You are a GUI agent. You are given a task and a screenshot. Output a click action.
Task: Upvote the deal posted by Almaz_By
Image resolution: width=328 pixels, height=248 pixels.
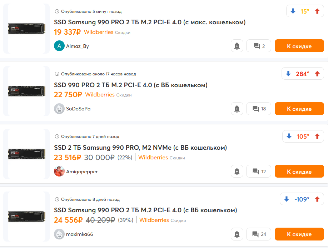tap(317, 11)
